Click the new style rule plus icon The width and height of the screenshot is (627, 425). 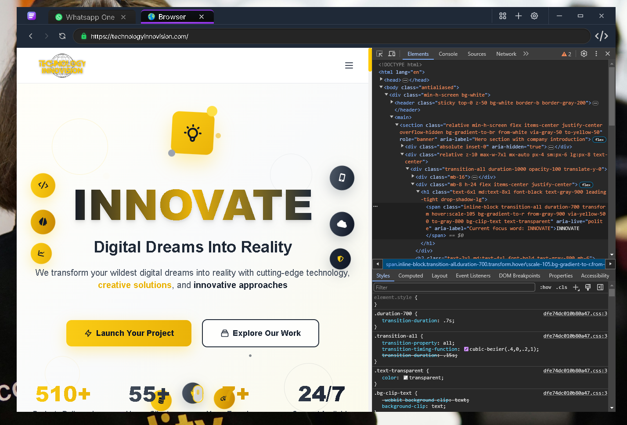click(576, 287)
